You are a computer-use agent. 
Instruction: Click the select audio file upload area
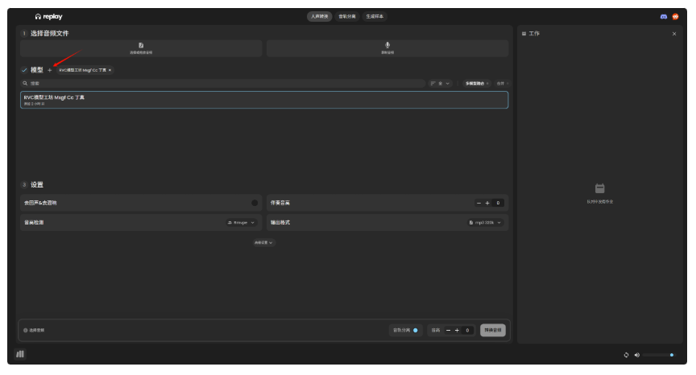click(141, 48)
